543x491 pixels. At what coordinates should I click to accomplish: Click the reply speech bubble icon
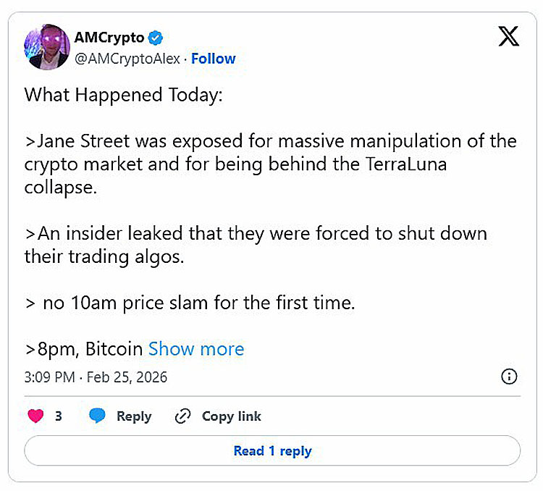click(98, 416)
